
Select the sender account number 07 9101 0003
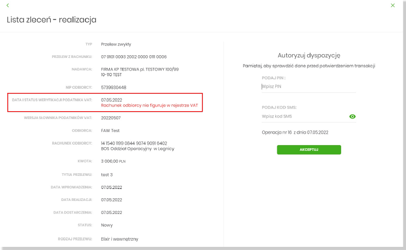tap(133, 56)
